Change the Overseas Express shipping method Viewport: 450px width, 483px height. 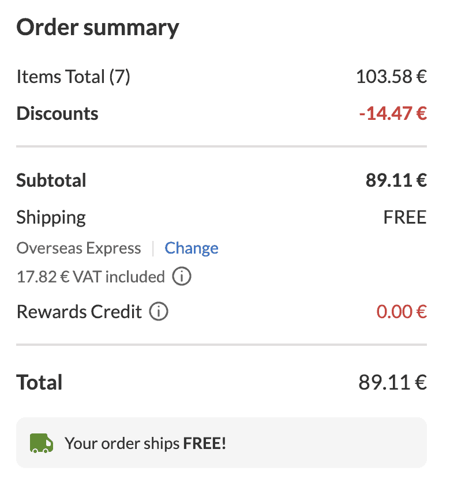192,248
